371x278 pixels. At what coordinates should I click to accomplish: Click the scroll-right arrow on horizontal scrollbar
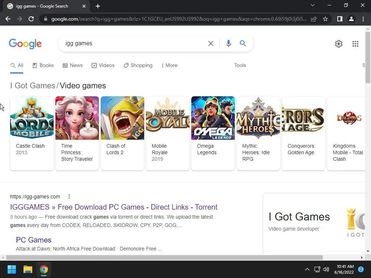tap(362, 257)
